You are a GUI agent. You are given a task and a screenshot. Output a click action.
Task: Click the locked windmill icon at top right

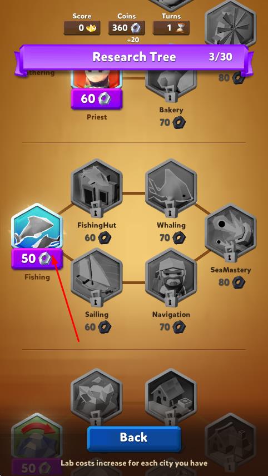tap(231, 23)
